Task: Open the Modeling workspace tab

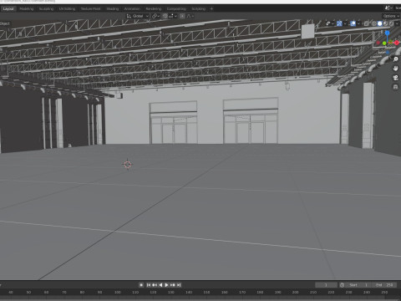Action: 27,9
